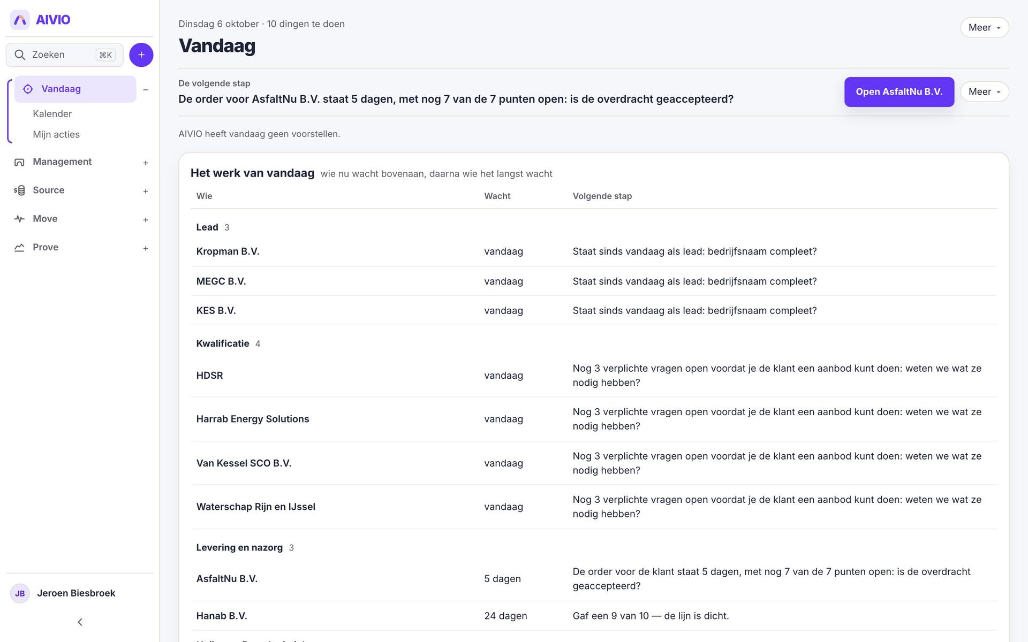
Task: Click the Vandaag target icon
Action: point(28,89)
